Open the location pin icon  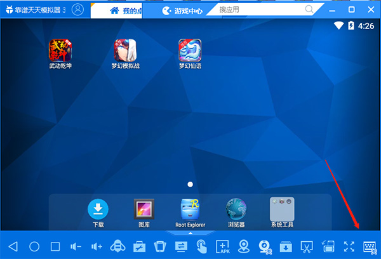tap(244, 246)
